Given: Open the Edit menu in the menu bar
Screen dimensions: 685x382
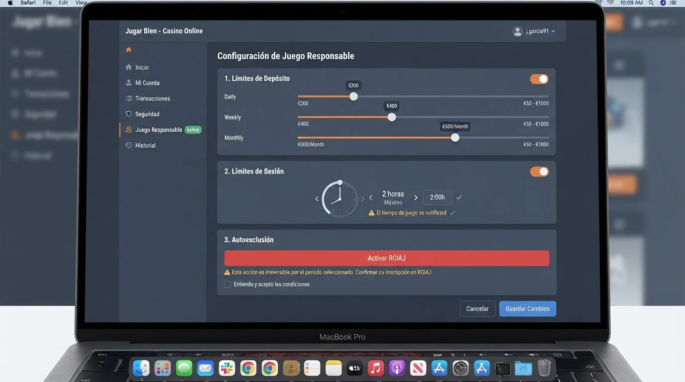Looking at the screenshot, I should point(63,3).
